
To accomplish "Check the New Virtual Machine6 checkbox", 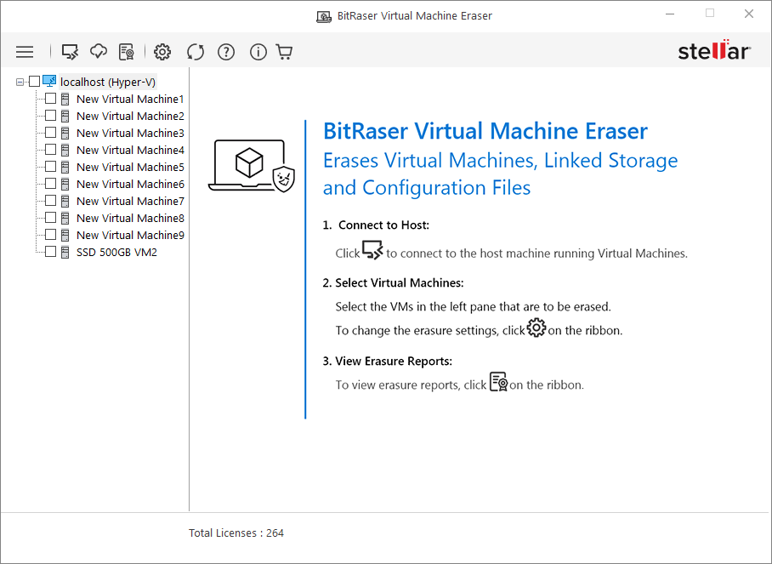I will pyautogui.click(x=51, y=183).
